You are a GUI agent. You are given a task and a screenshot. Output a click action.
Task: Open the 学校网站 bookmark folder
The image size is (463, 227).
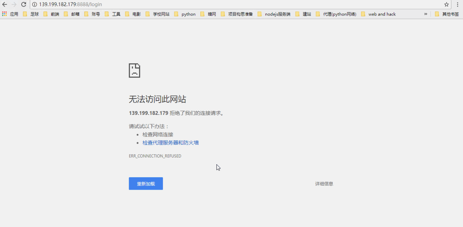pos(158,14)
